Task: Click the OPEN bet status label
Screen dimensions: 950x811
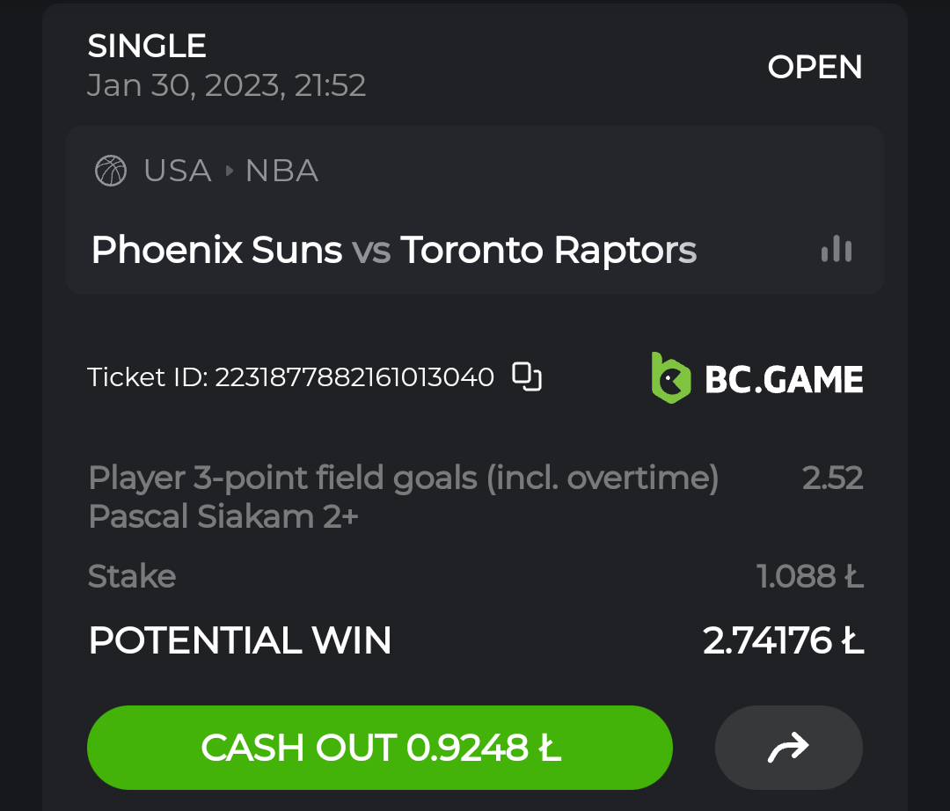Action: pos(815,67)
